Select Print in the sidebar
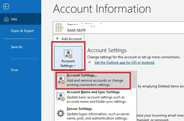Image resolution: width=184 pixels, height=121 pixels. tap(14, 70)
